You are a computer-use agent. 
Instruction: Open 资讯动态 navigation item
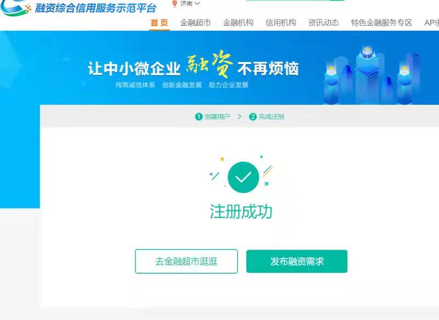pyautogui.click(x=323, y=23)
